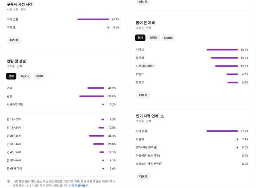Click the 사우디아라비아 region row
This screenshot has width=259, height=188.
coord(192,66)
